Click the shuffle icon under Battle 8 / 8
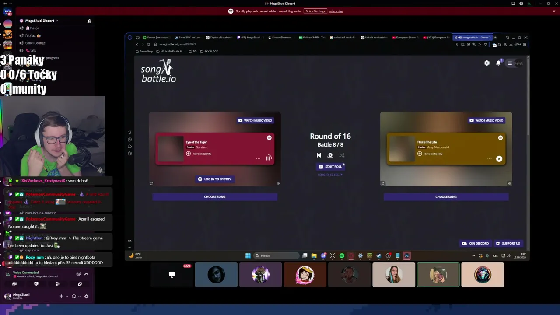Image resolution: width=560 pixels, height=315 pixels. click(342, 155)
